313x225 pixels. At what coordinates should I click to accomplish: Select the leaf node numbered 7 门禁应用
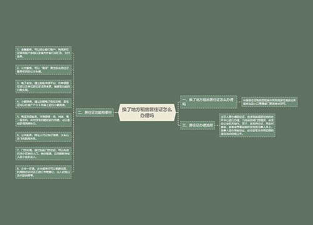(x=43, y=154)
